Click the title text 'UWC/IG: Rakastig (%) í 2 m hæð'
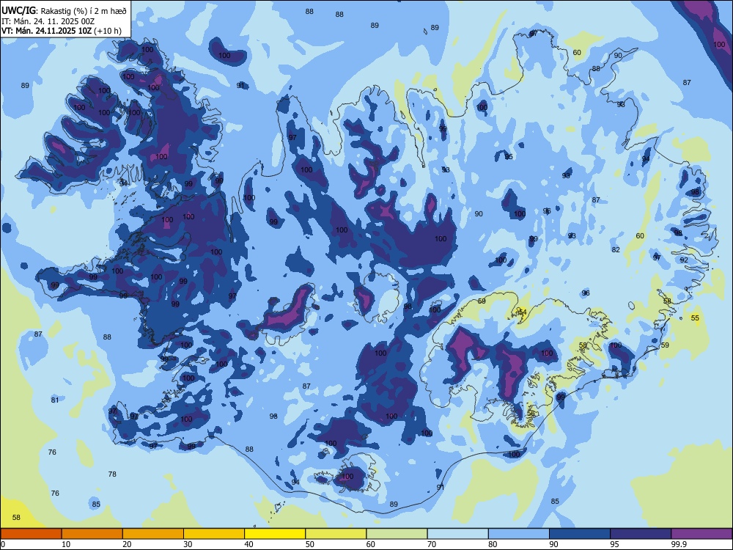Image resolution: width=733 pixels, height=550 pixels. pos(64,11)
